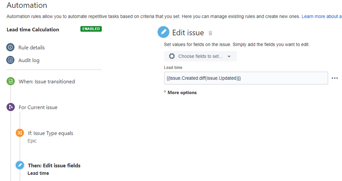
Task: Select the When: Issue transitioned step
Action: tap(47, 81)
